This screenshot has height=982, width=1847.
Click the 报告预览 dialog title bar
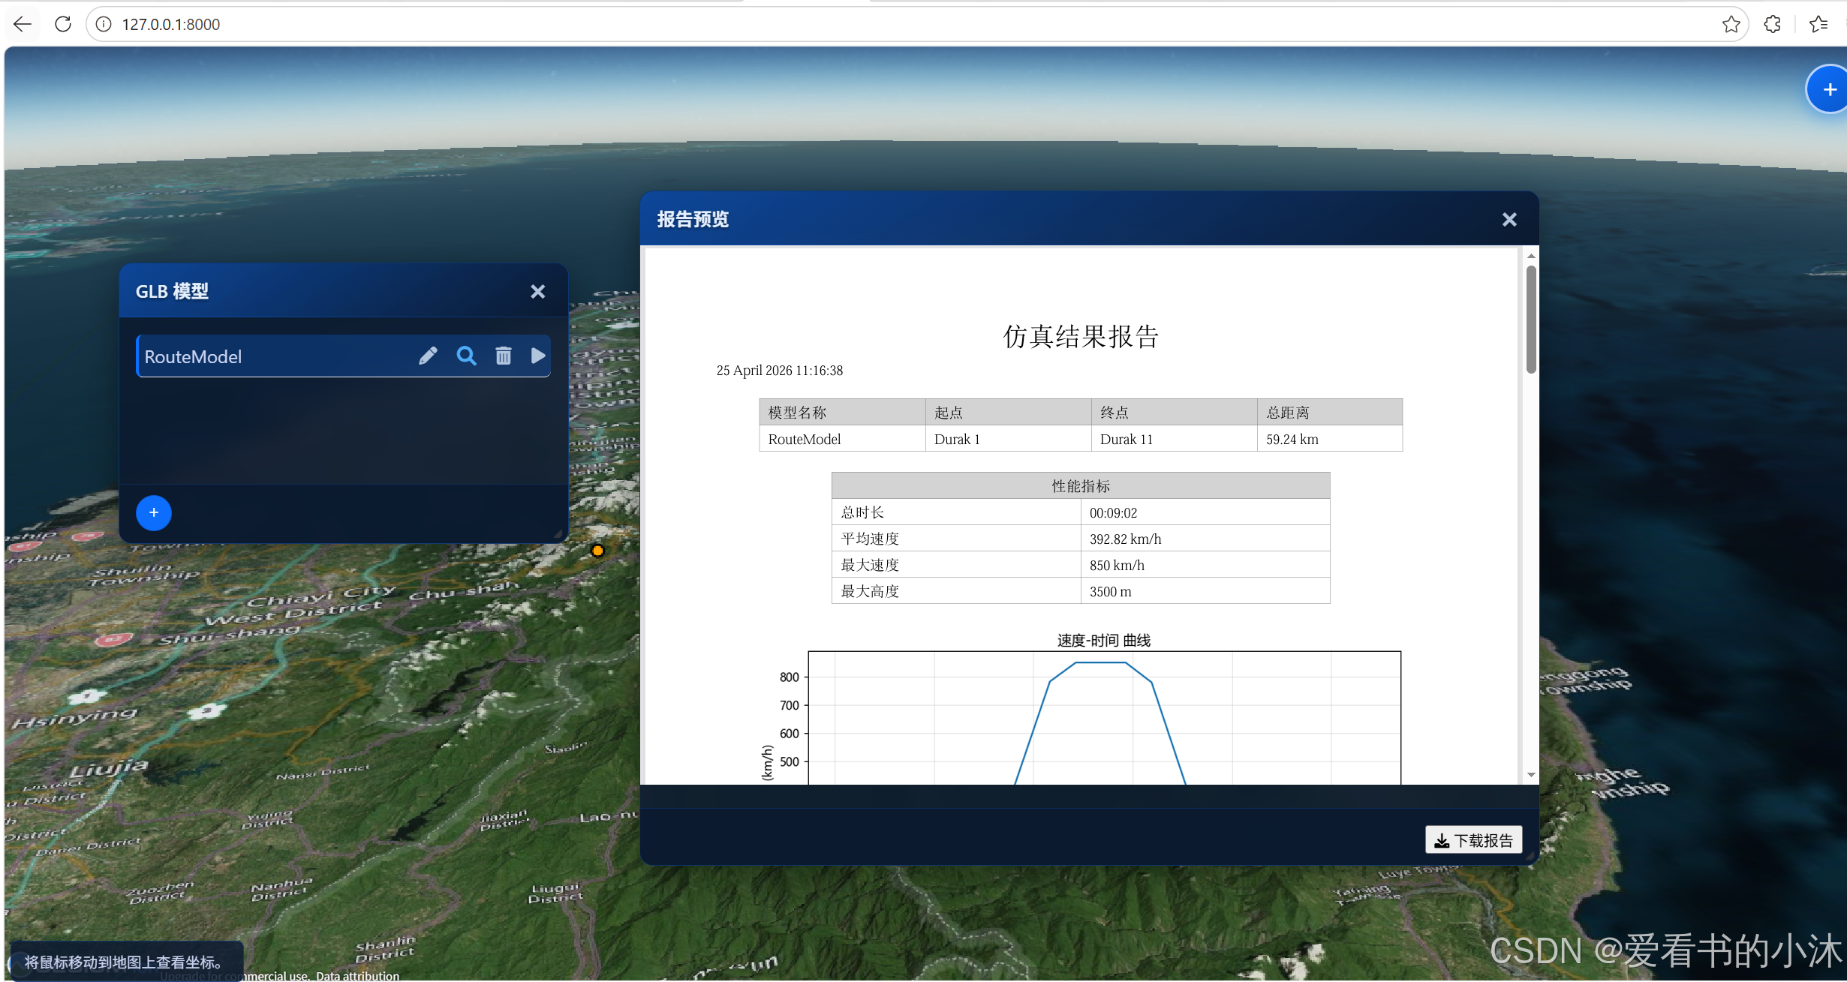click(x=1090, y=219)
